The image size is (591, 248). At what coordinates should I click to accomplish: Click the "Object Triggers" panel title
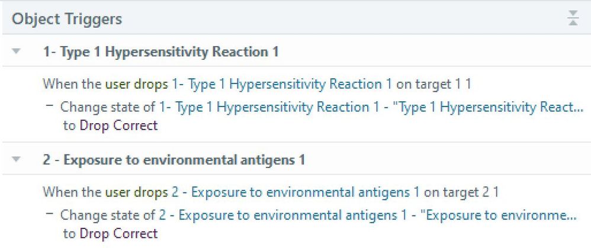pyautogui.click(x=67, y=19)
